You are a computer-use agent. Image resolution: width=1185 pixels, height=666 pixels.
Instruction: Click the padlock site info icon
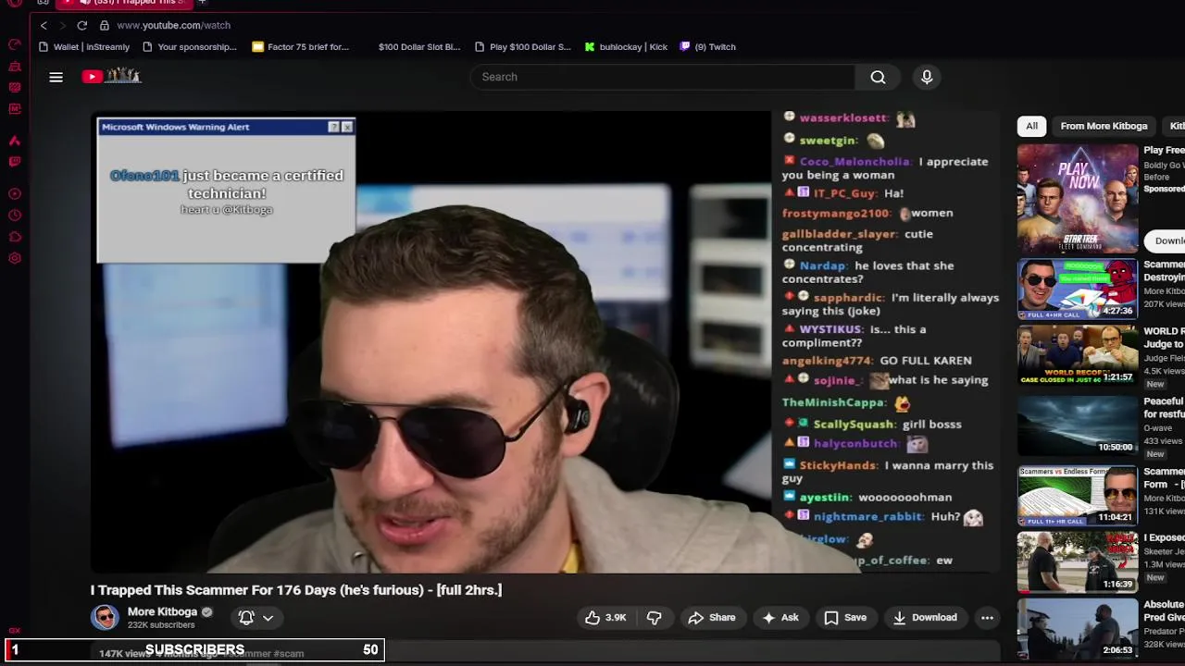[105, 25]
